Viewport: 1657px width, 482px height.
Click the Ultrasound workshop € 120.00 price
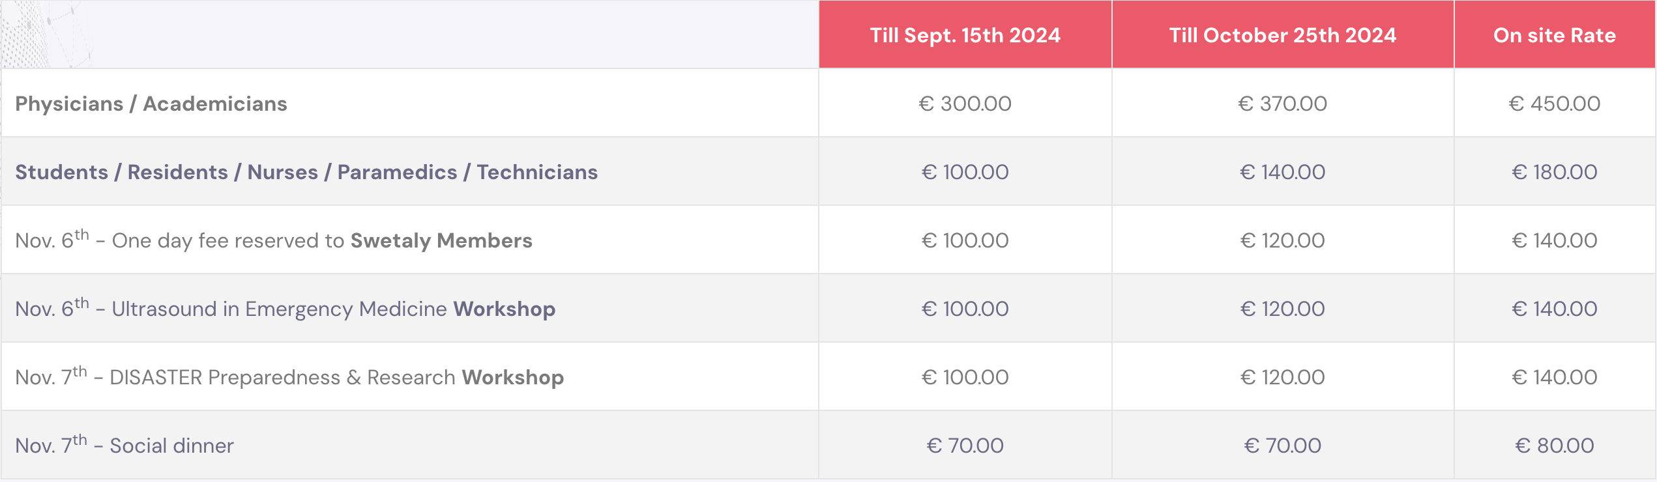(1282, 309)
